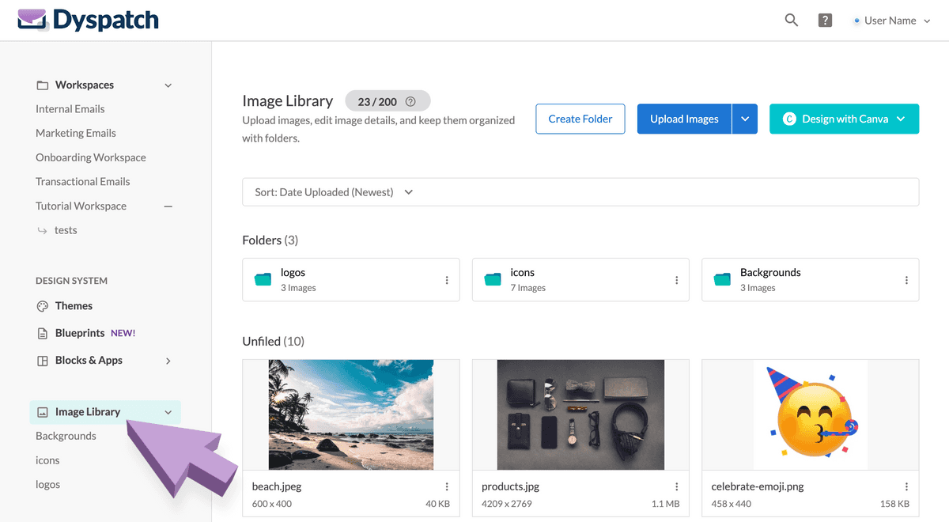Open the tests sub-folder
Image resolution: width=949 pixels, height=522 pixels.
[x=66, y=230]
